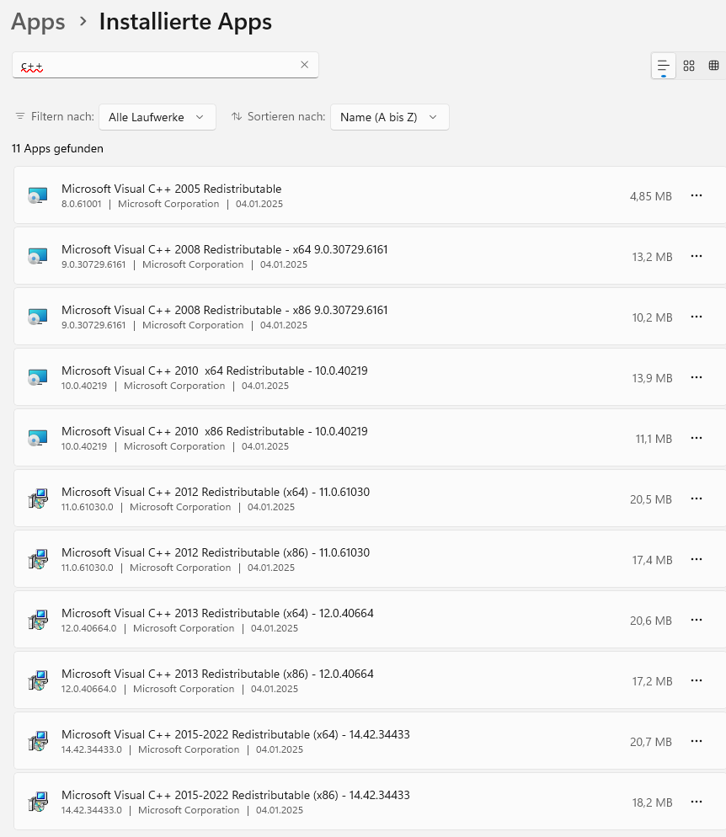Image resolution: width=726 pixels, height=837 pixels.
Task: Click the 20,7 MB size value
Action: pos(651,742)
